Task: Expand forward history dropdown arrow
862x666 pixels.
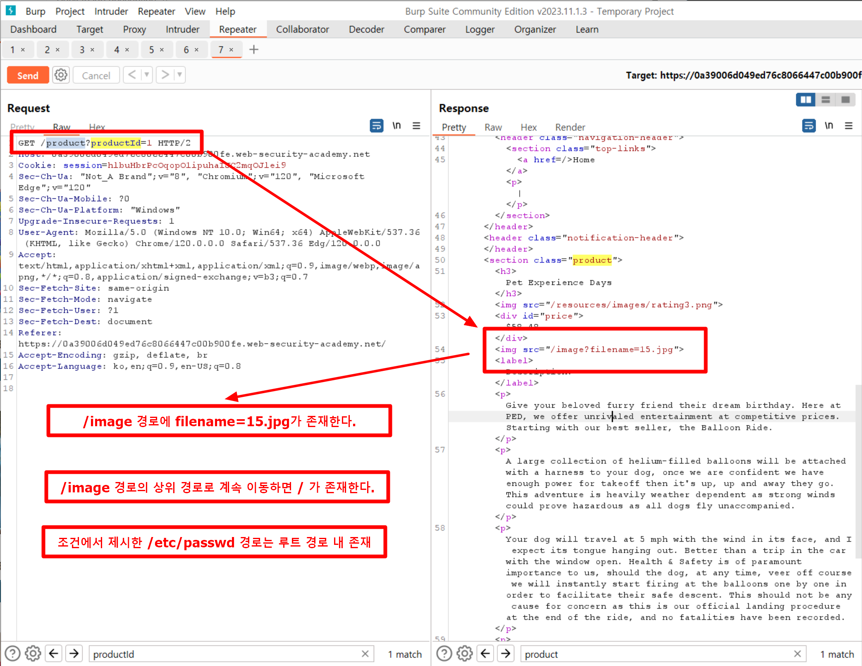Action: click(179, 75)
